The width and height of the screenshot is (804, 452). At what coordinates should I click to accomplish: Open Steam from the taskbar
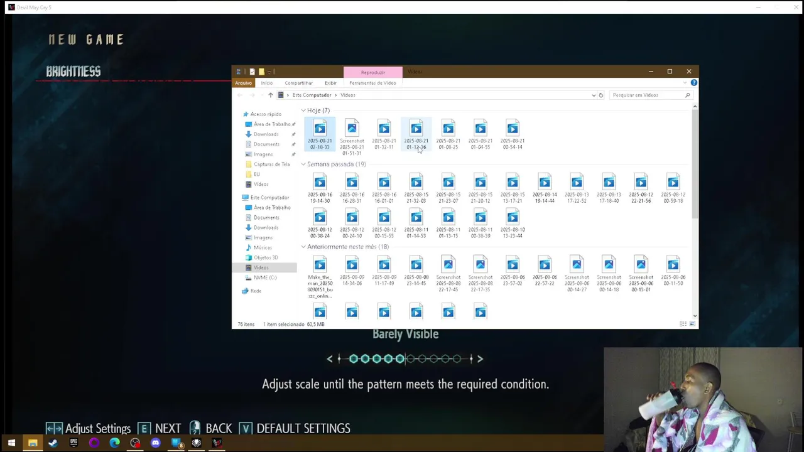53,443
